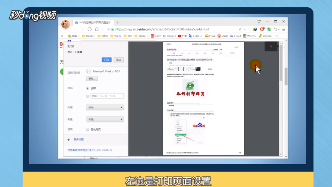The image size is (332, 187).
Task: Open the Translate bookmark
Action: [195, 36]
